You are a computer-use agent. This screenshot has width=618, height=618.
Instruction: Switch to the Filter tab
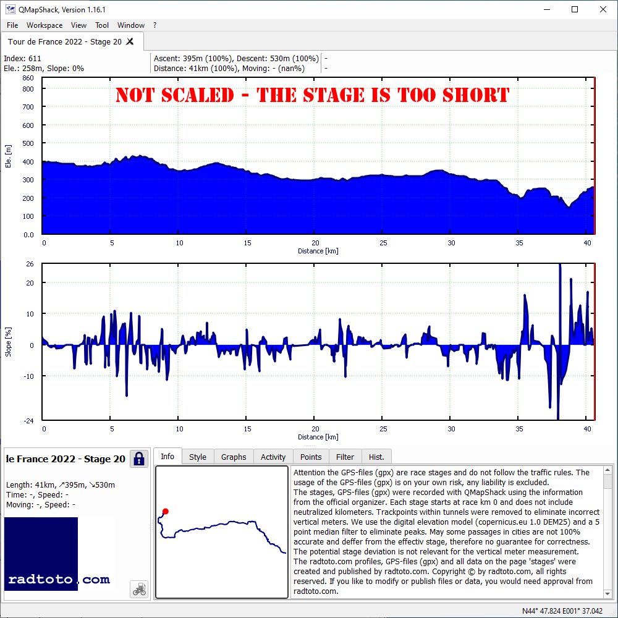(x=345, y=457)
